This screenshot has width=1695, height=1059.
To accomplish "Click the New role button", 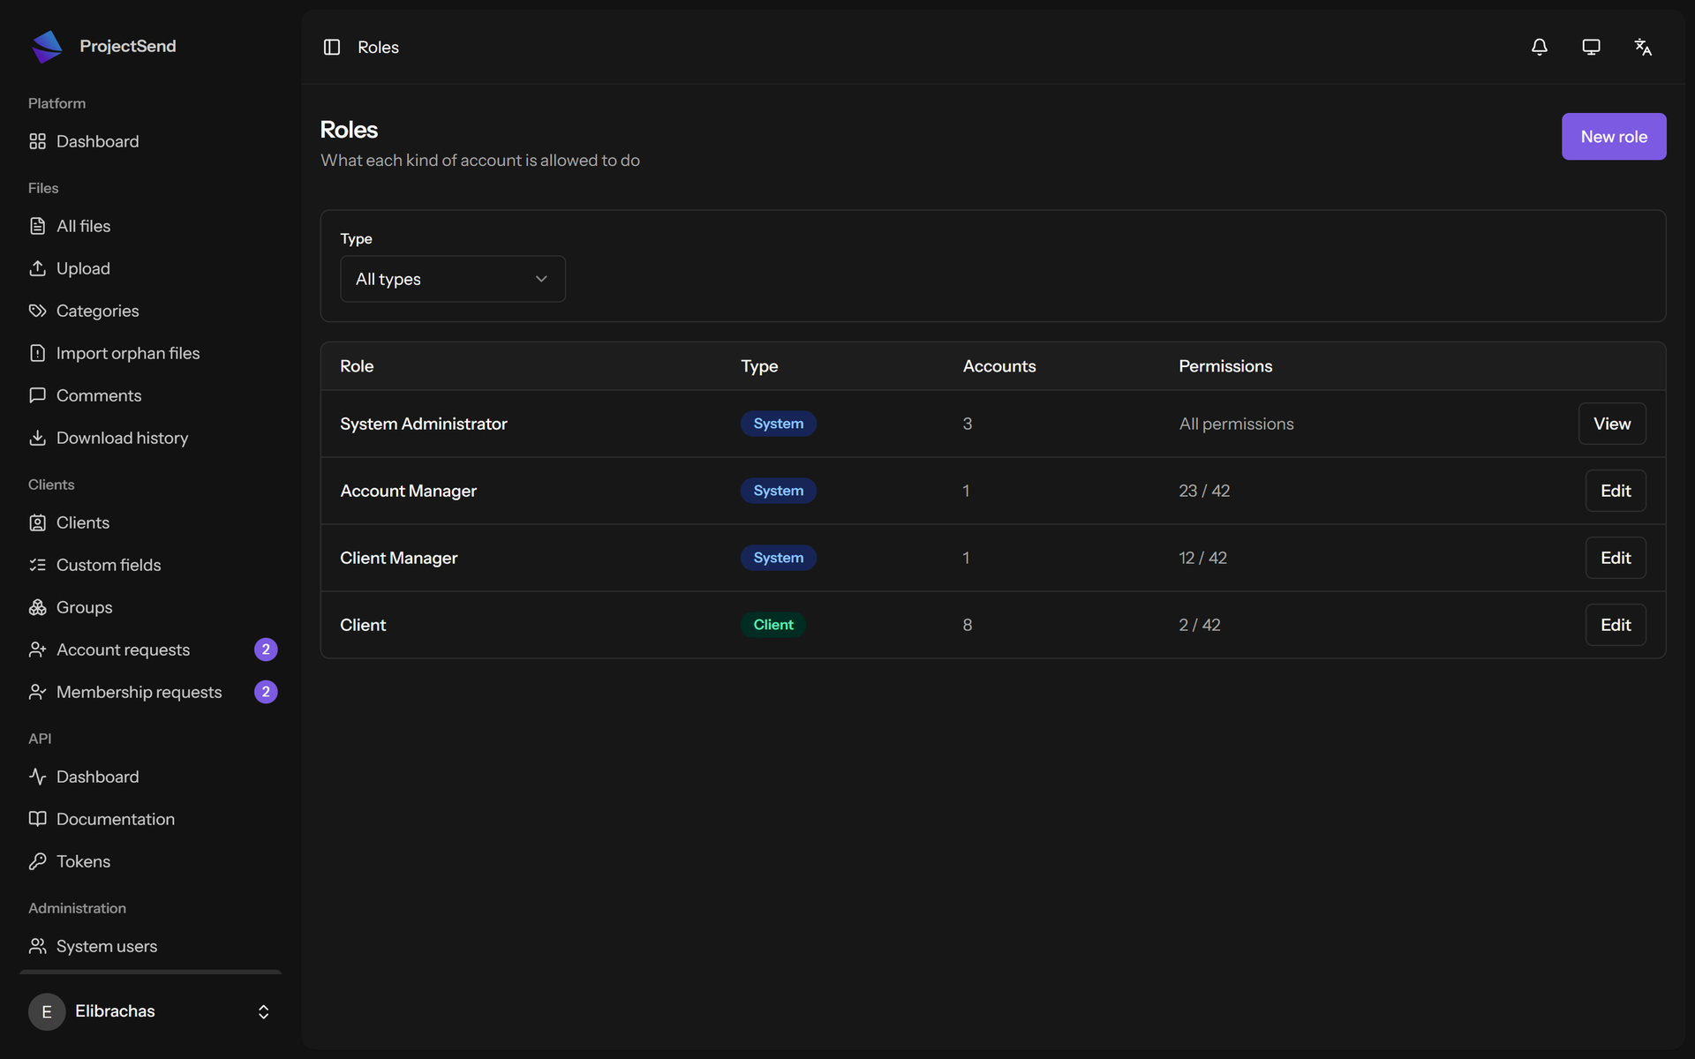I will 1614,137.
